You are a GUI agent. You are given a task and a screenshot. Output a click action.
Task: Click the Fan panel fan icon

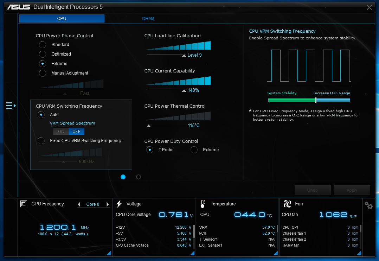click(287, 204)
